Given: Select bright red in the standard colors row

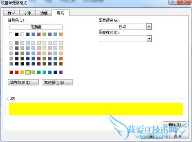Looking at the screenshot, I should click(17, 72).
